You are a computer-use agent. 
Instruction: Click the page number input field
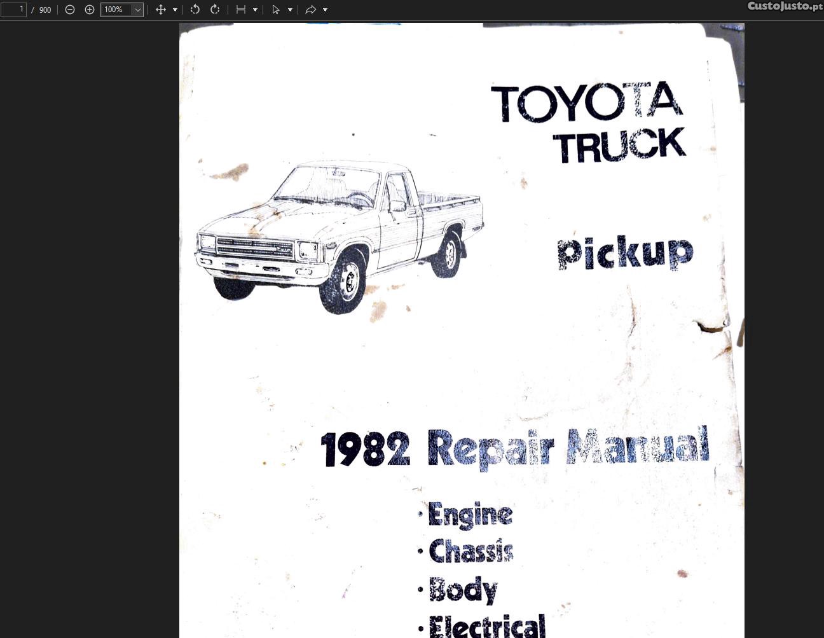point(14,10)
